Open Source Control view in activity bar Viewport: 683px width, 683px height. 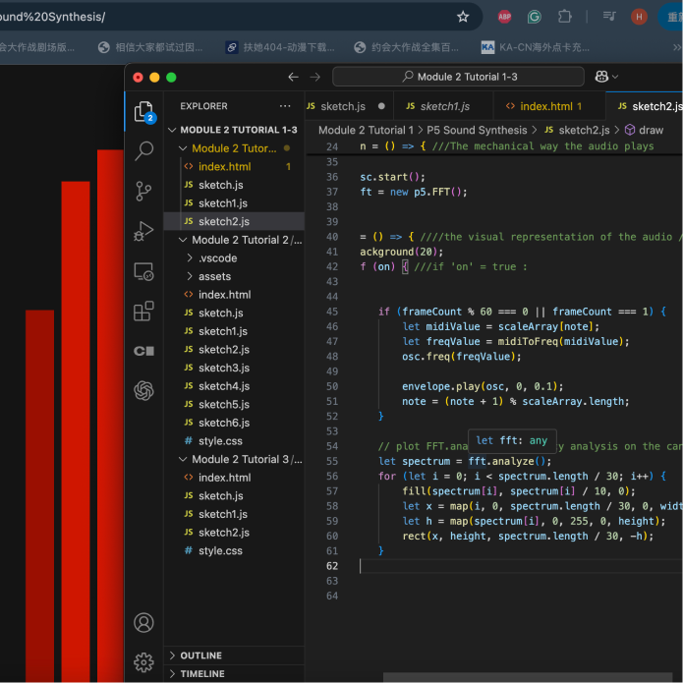click(143, 192)
